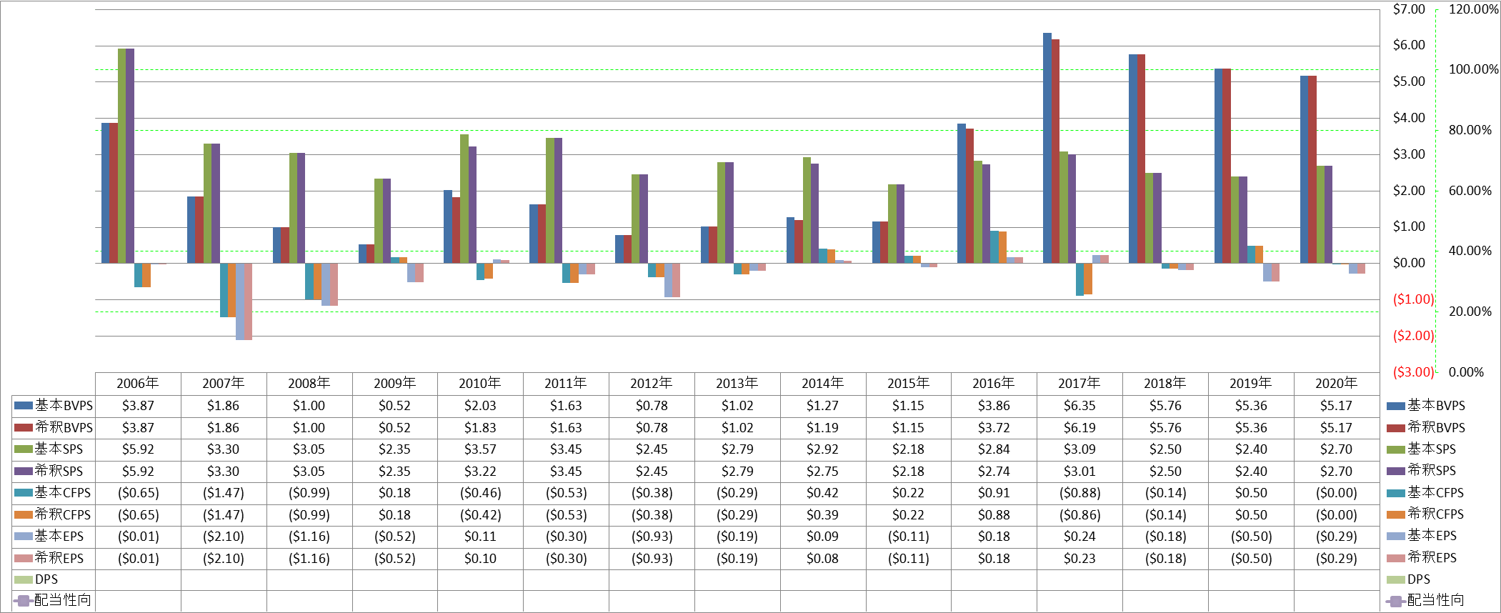1501x613 pixels.
Task: Click the 基本EPS label in right legend
Action: 1432,536
